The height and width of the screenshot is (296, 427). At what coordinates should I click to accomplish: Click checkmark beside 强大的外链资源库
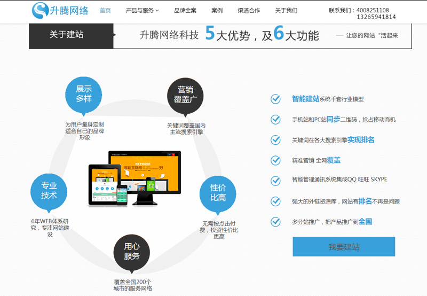[x=275, y=201]
